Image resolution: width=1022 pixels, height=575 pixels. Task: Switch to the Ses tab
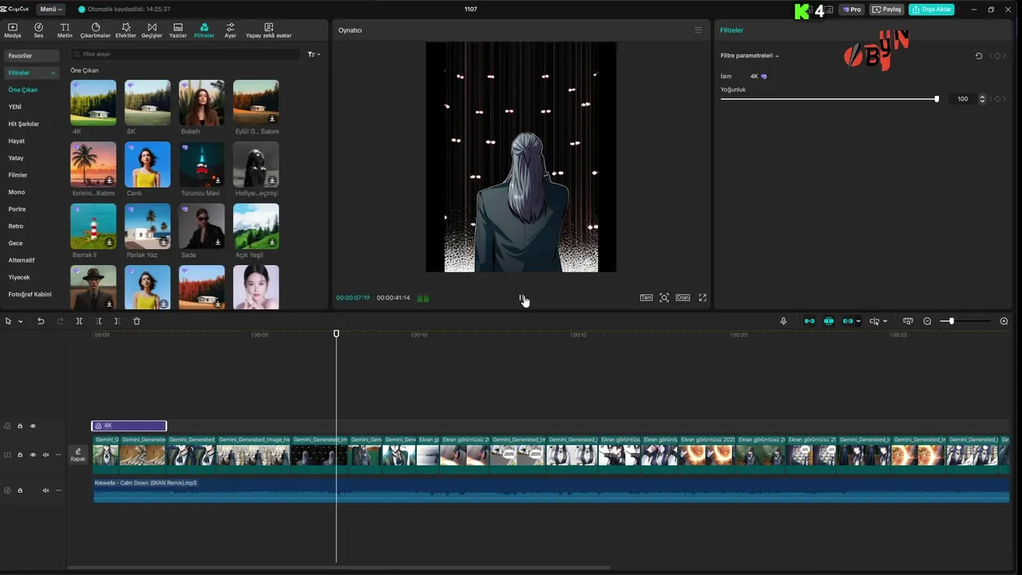coord(38,30)
